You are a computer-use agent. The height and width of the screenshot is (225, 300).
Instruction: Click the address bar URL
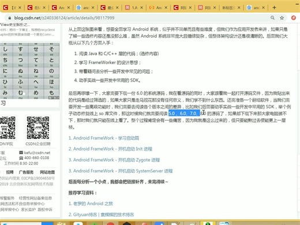[64, 18]
